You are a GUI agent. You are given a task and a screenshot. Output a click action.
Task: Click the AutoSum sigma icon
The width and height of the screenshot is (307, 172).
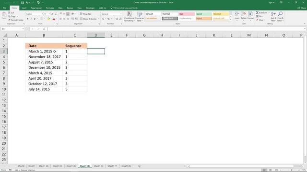[x=257, y=13]
